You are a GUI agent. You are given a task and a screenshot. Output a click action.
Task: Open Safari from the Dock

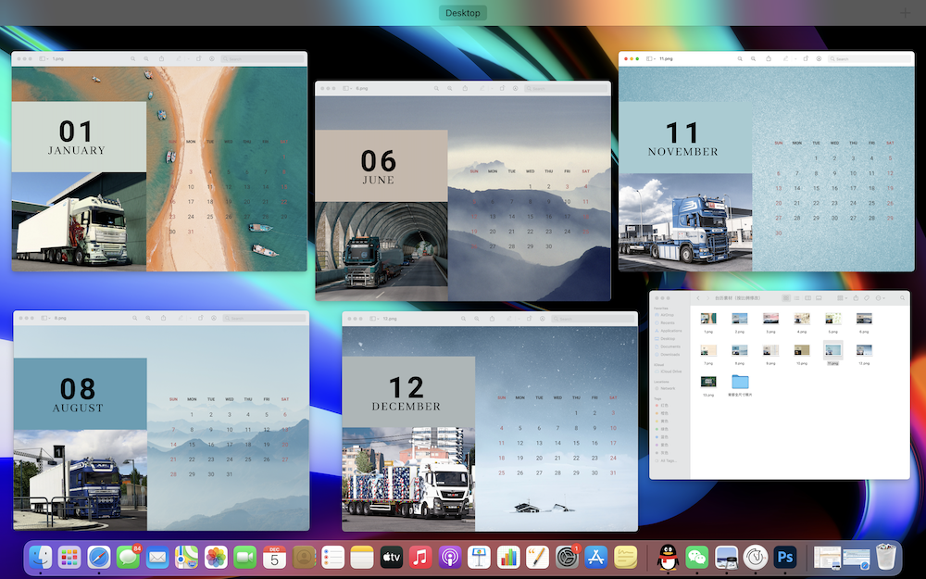click(x=99, y=557)
